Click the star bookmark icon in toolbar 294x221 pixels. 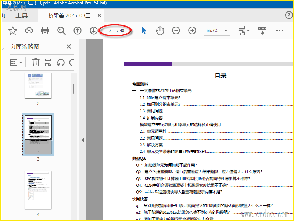pos(13,31)
